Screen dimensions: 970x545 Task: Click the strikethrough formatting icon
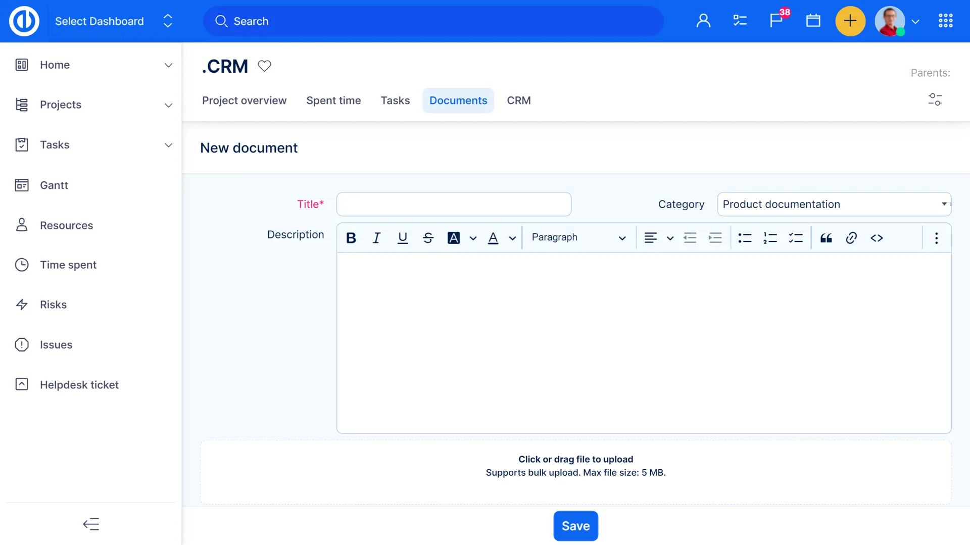click(x=428, y=238)
